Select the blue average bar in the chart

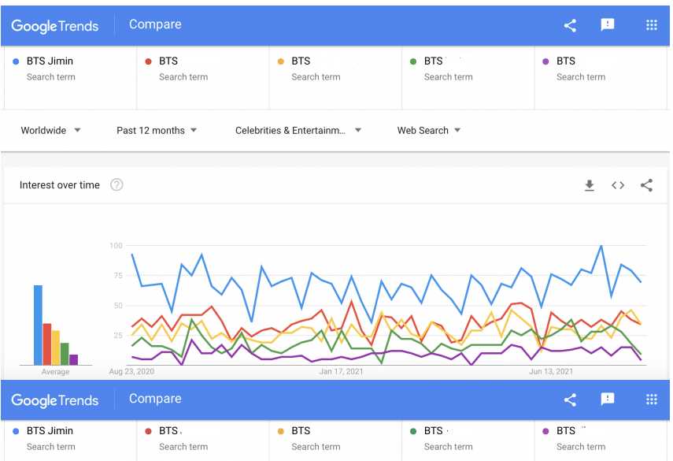point(39,325)
